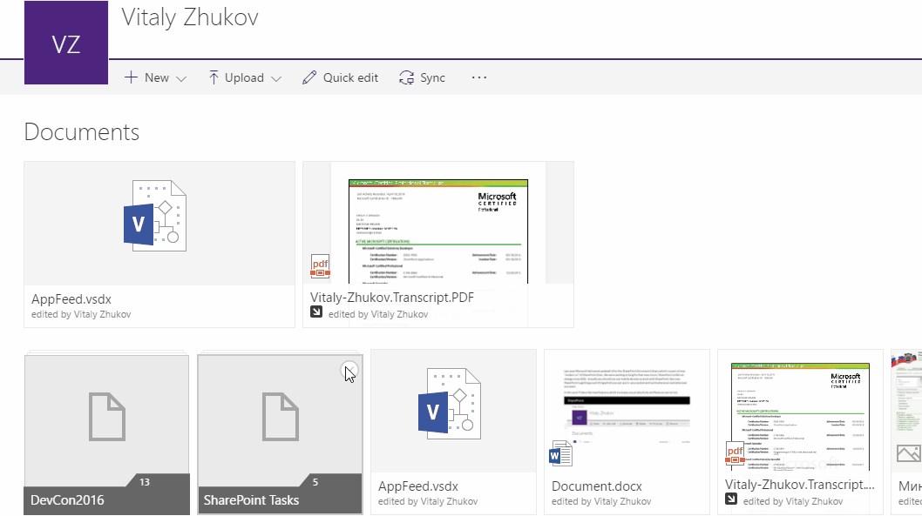
Task: Click the edited by text under Document.docx
Action: coord(601,501)
